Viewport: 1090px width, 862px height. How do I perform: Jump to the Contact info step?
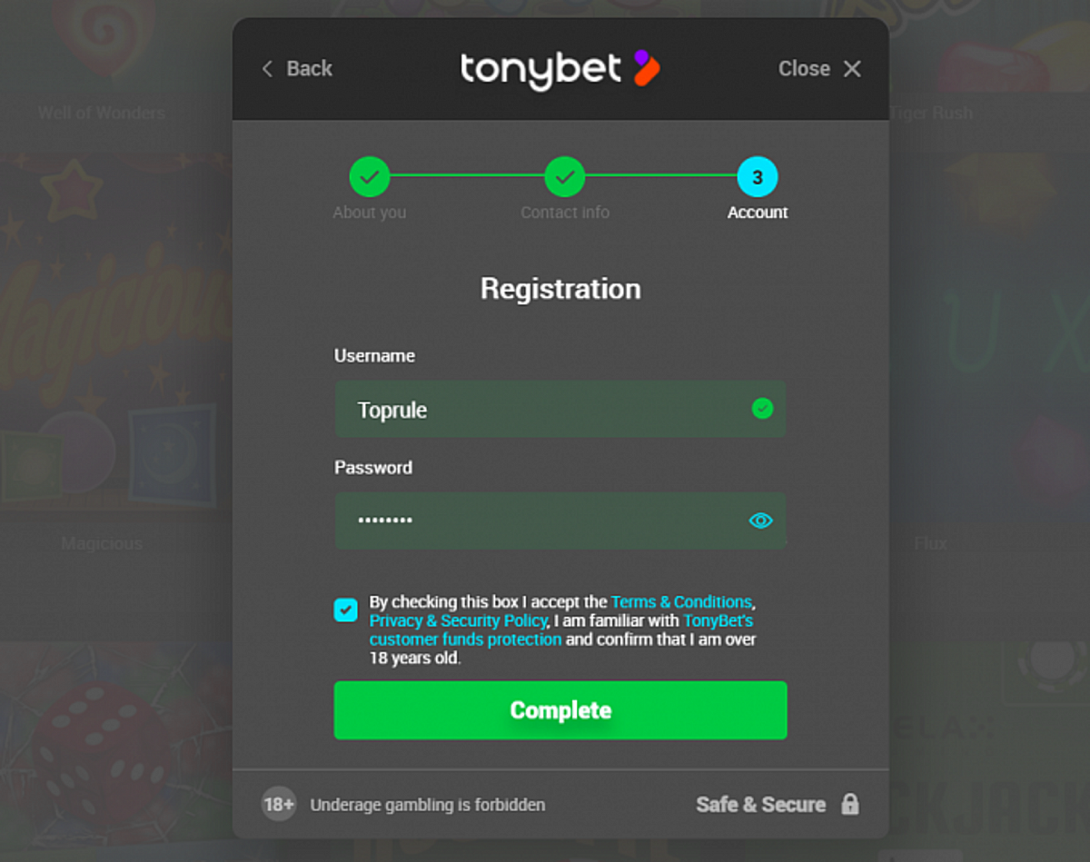pyautogui.click(x=564, y=177)
